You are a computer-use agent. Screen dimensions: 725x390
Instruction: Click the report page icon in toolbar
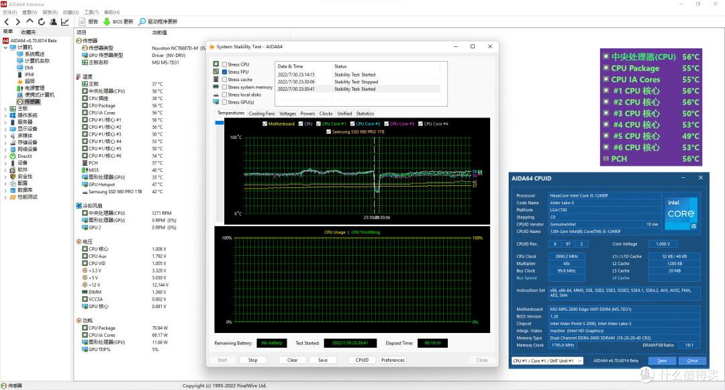[x=82, y=21]
